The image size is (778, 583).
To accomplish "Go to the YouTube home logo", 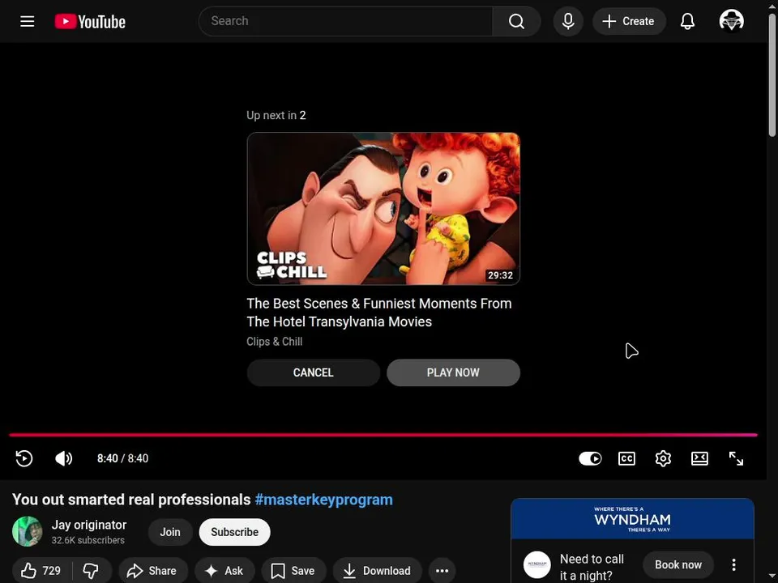I will [x=90, y=21].
